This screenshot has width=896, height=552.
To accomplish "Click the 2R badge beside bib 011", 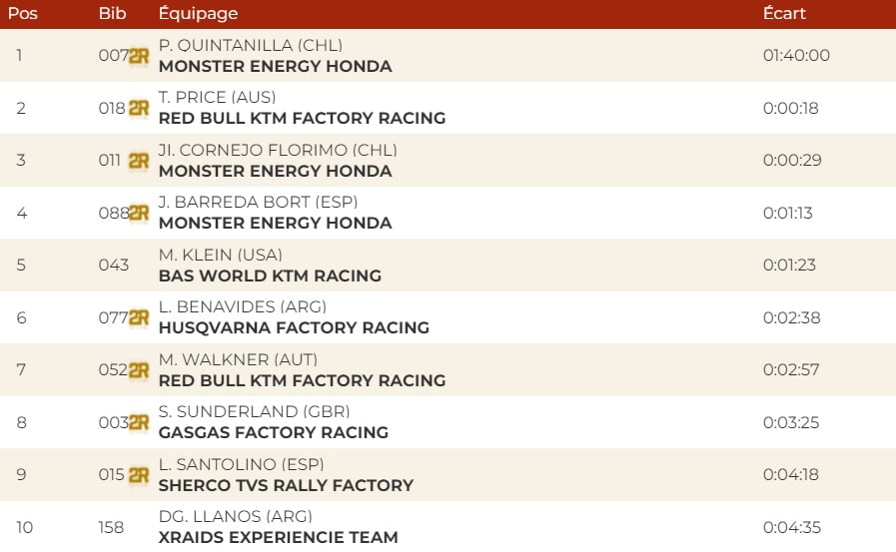I will [139, 161].
